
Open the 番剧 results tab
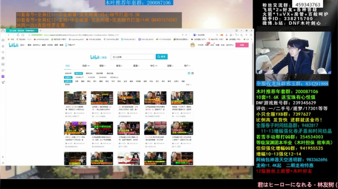pyautogui.click(x=102, y=65)
